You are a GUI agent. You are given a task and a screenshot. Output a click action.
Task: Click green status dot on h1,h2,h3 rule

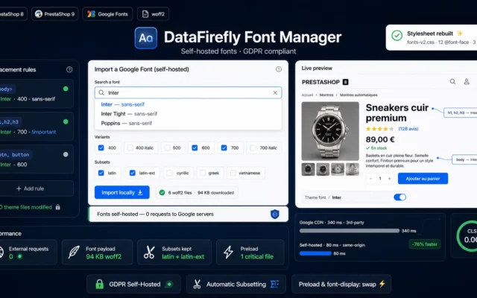coord(66,121)
